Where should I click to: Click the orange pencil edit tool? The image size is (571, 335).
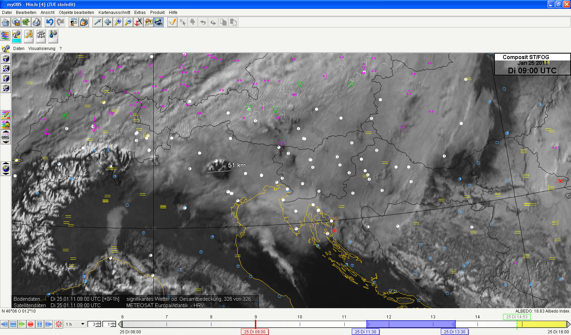172,22
